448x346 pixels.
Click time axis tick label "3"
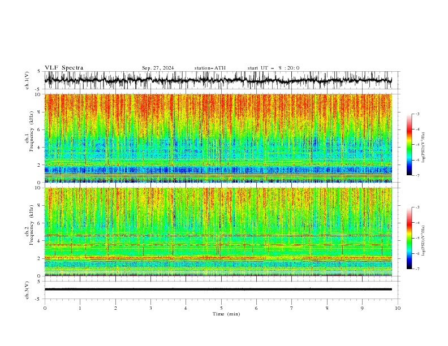[x=150, y=308]
